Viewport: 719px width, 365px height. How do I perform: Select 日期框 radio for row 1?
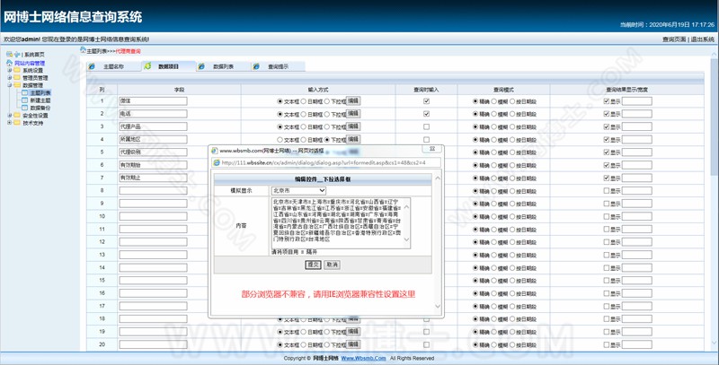click(304, 101)
